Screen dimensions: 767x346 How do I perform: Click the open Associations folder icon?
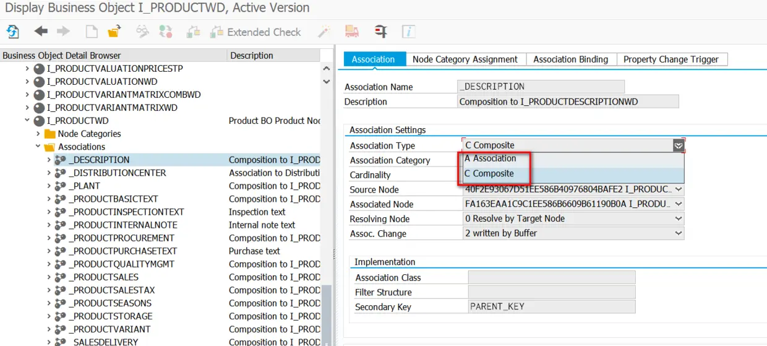pyautogui.click(x=50, y=147)
